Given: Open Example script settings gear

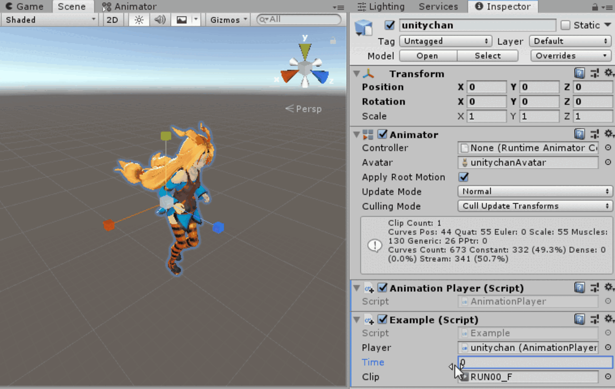Looking at the screenshot, I should click(609, 319).
